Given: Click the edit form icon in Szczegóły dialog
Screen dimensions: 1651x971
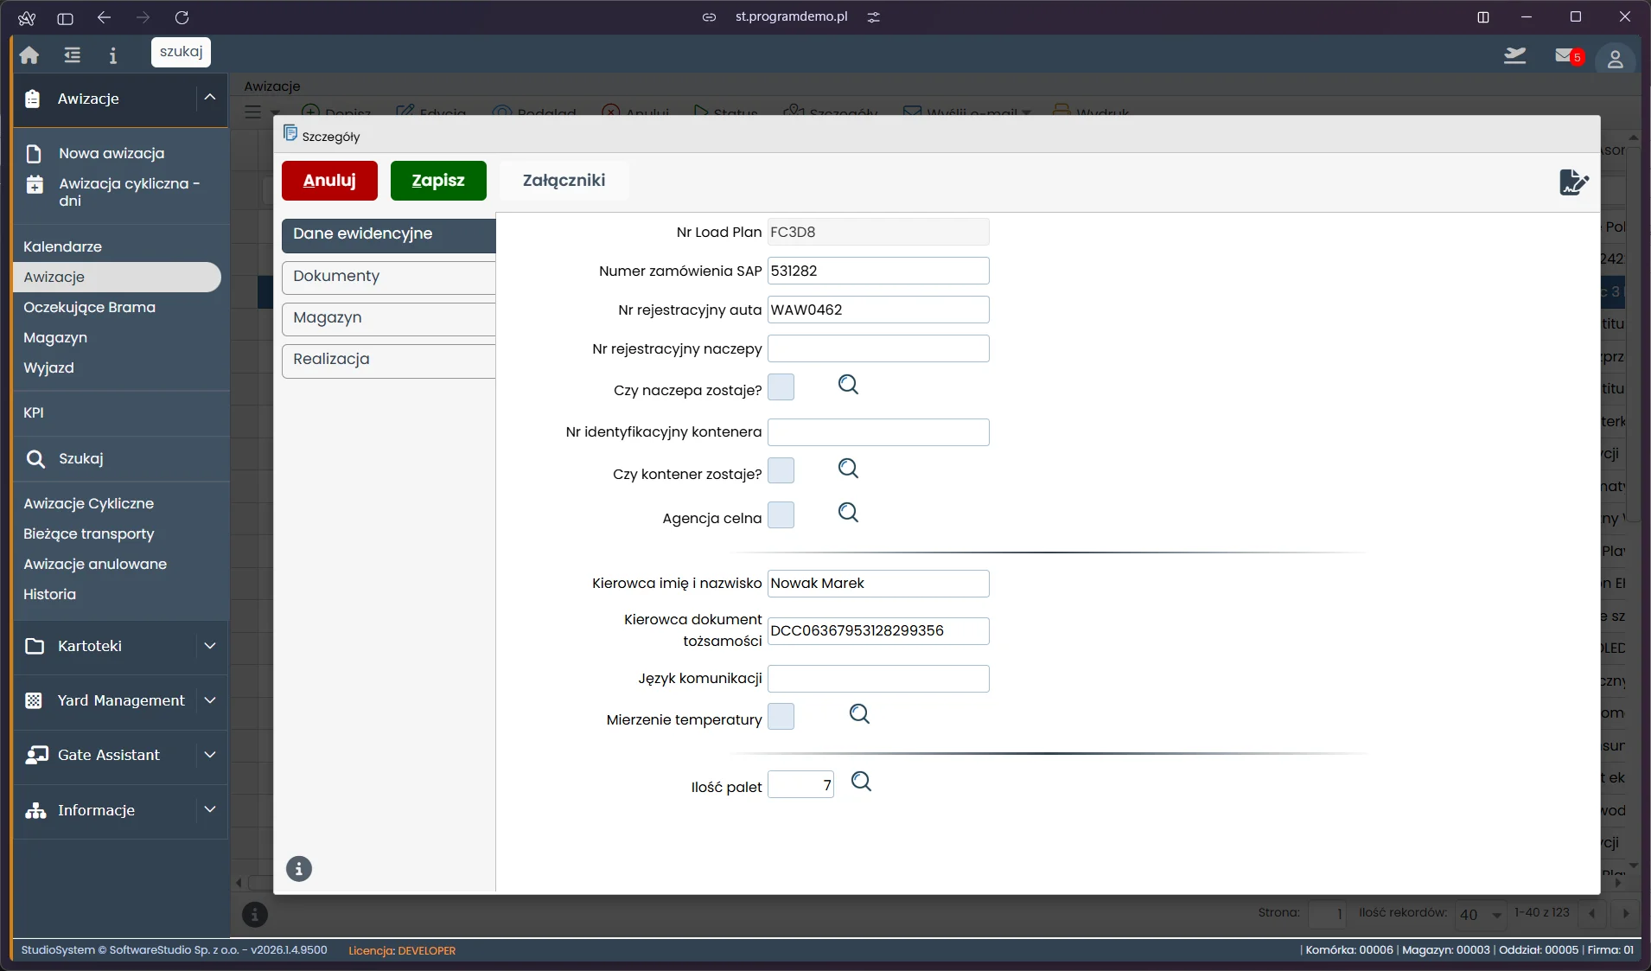Looking at the screenshot, I should [x=1574, y=182].
